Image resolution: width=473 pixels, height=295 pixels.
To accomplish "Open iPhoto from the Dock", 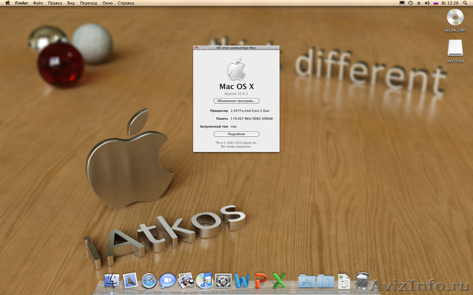I will click(x=186, y=280).
